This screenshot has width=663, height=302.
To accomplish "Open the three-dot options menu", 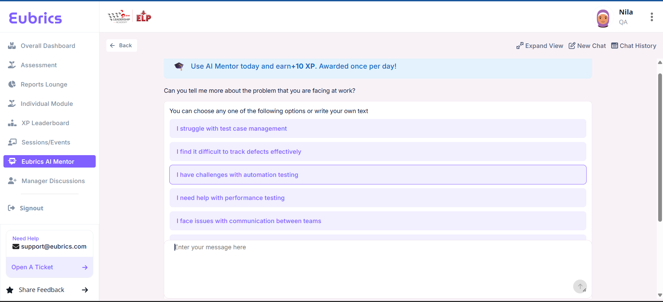I will 652,17.
